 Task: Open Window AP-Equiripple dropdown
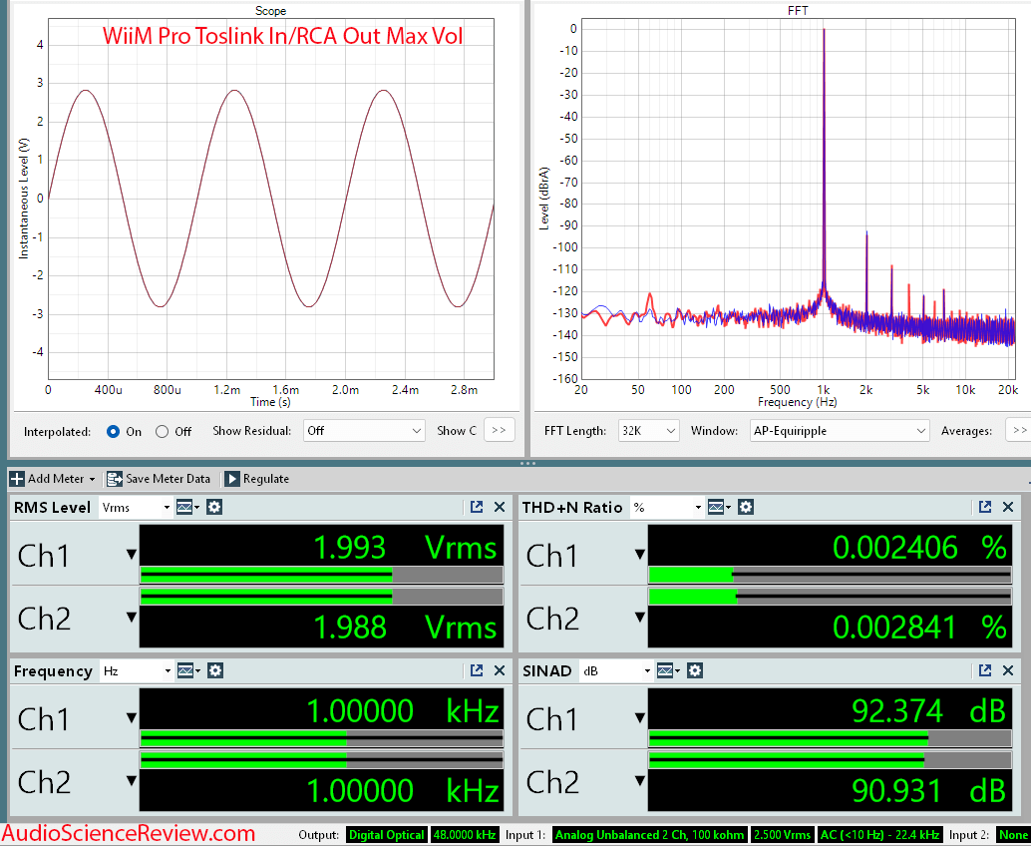pyautogui.click(x=839, y=431)
